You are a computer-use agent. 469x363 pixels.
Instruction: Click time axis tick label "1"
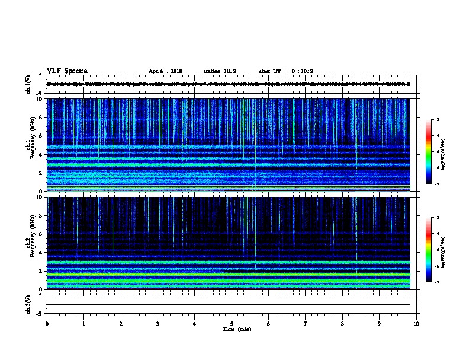[83, 324]
